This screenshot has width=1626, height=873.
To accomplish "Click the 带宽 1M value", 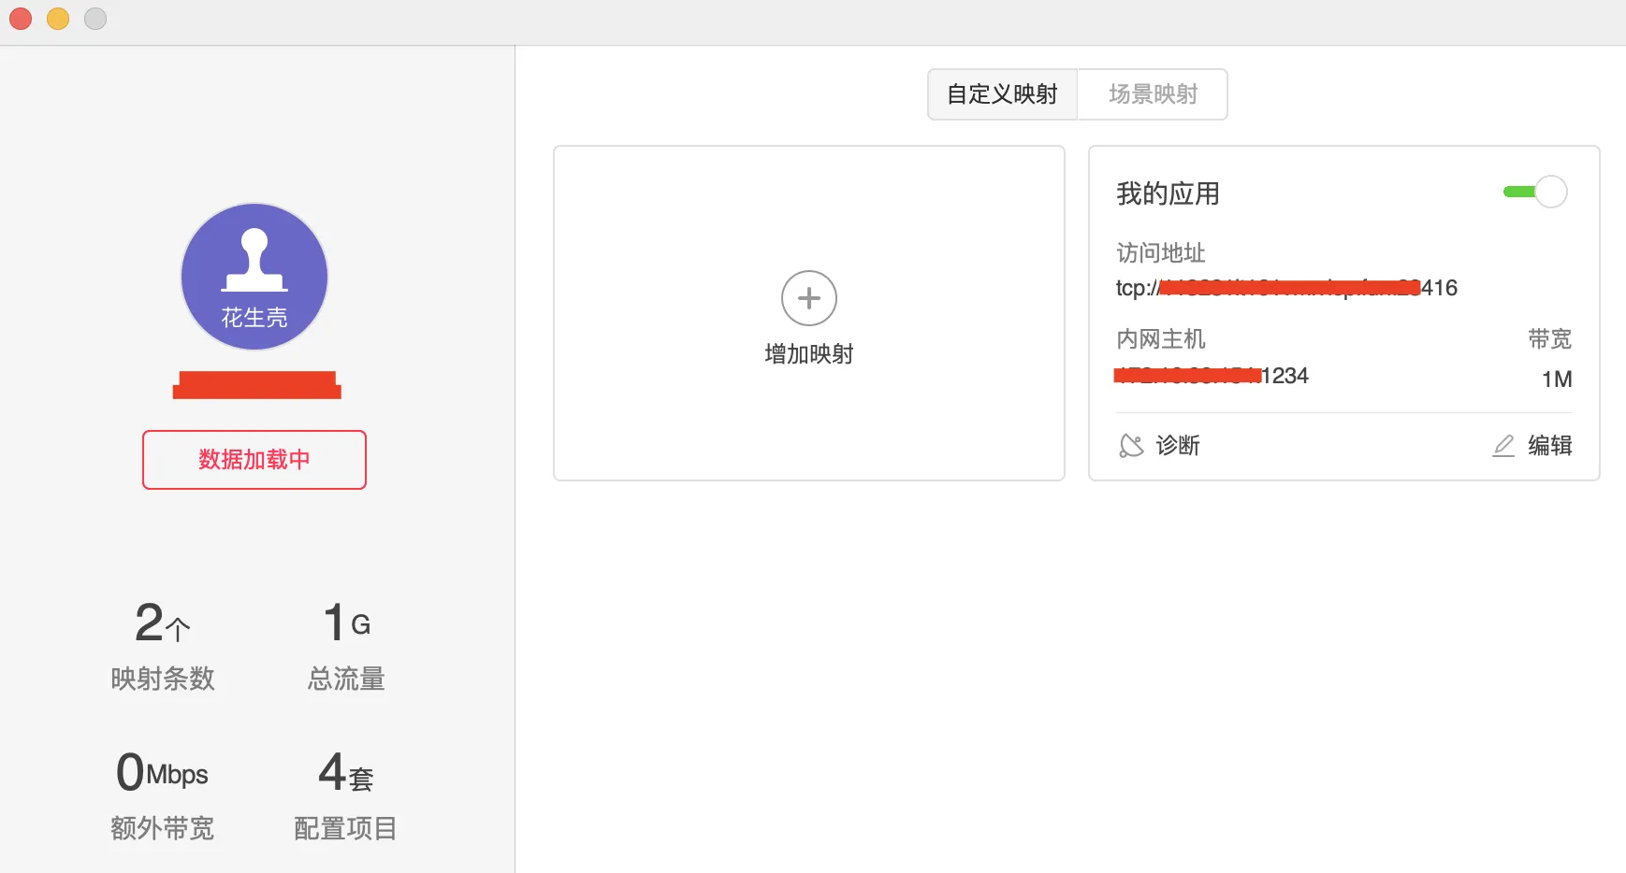I will pos(1556,379).
